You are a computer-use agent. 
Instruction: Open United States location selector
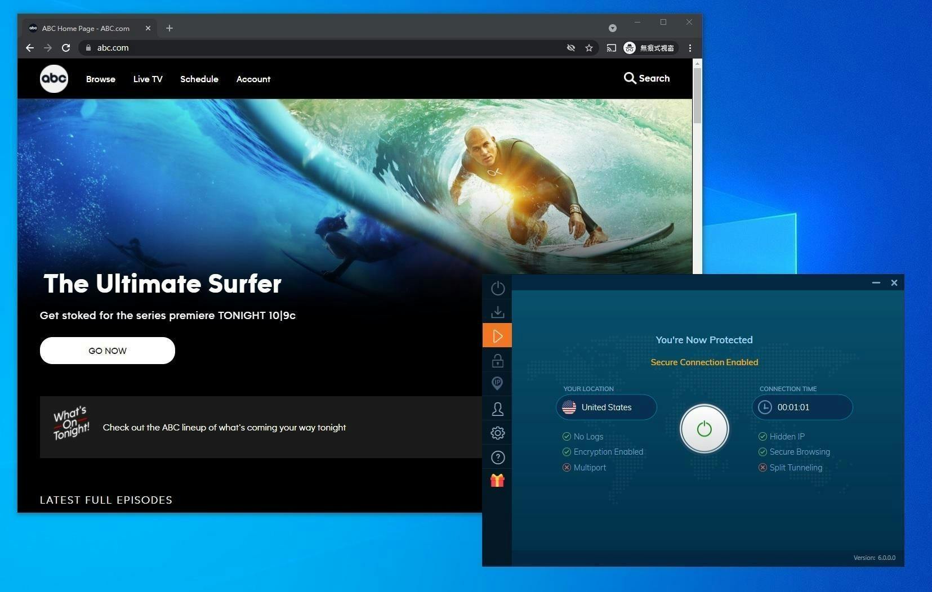(607, 407)
